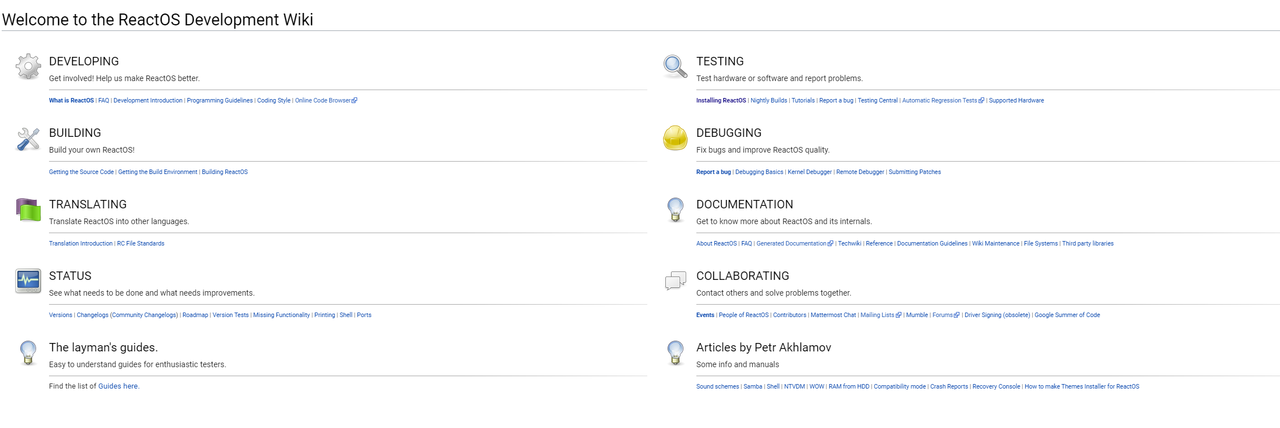Open About ReactOS link
The height and width of the screenshot is (428, 1280).
717,243
